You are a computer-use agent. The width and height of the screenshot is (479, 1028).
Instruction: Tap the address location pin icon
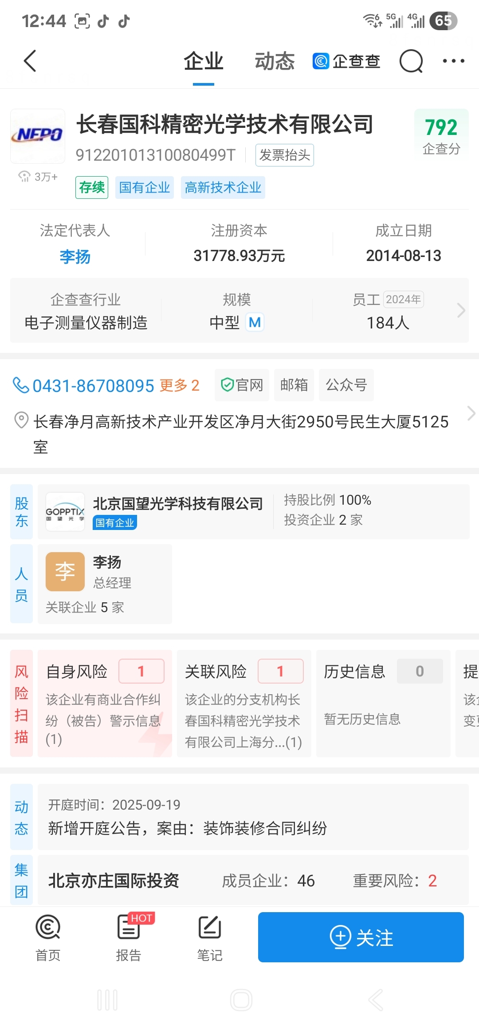coord(21,420)
